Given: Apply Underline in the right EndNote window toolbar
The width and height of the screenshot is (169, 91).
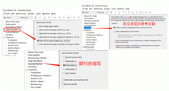Looking at the screenshot, I should click(119, 12).
